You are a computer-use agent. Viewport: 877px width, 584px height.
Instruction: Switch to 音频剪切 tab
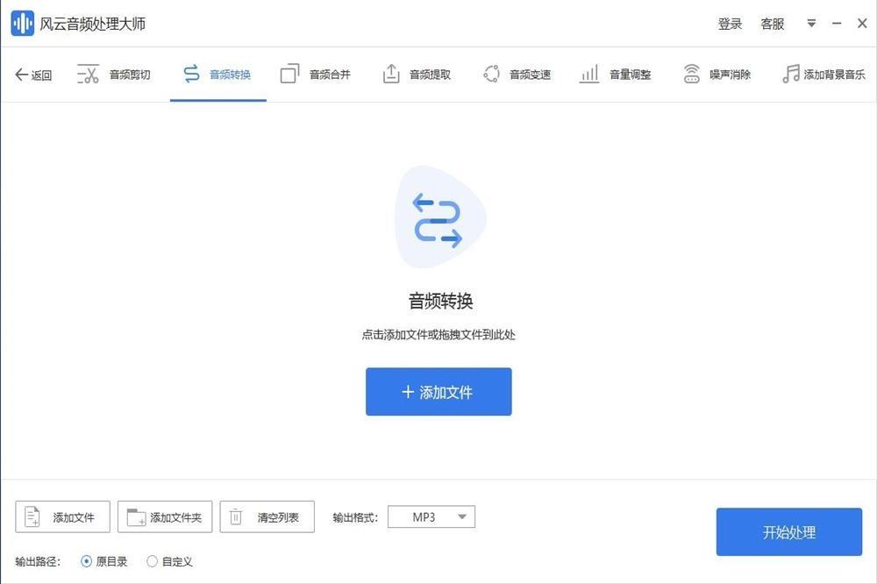[x=113, y=75]
